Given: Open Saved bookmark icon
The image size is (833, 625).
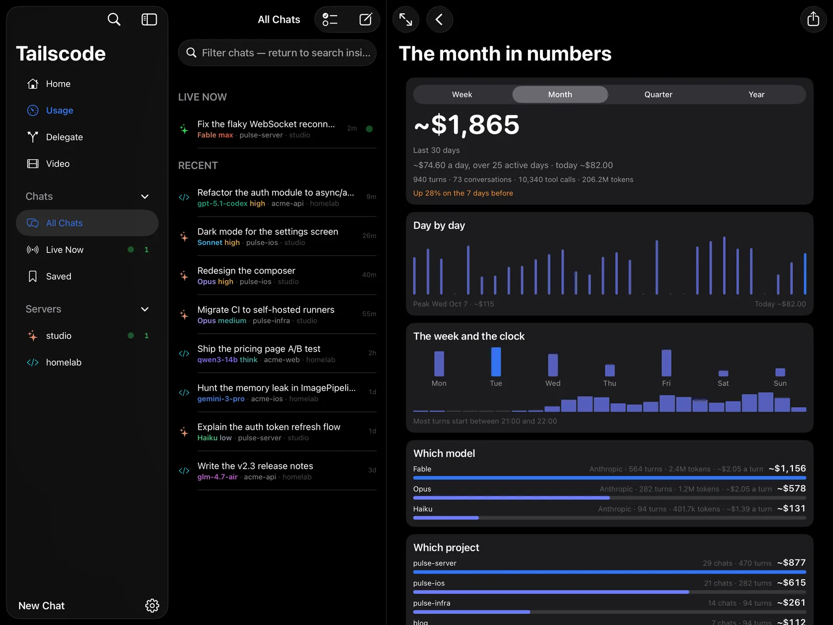Looking at the screenshot, I should (x=33, y=277).
